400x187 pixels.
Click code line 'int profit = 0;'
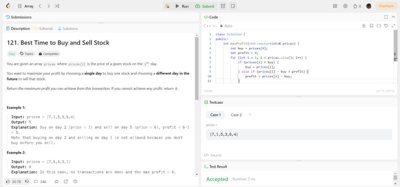click(244, 53)
